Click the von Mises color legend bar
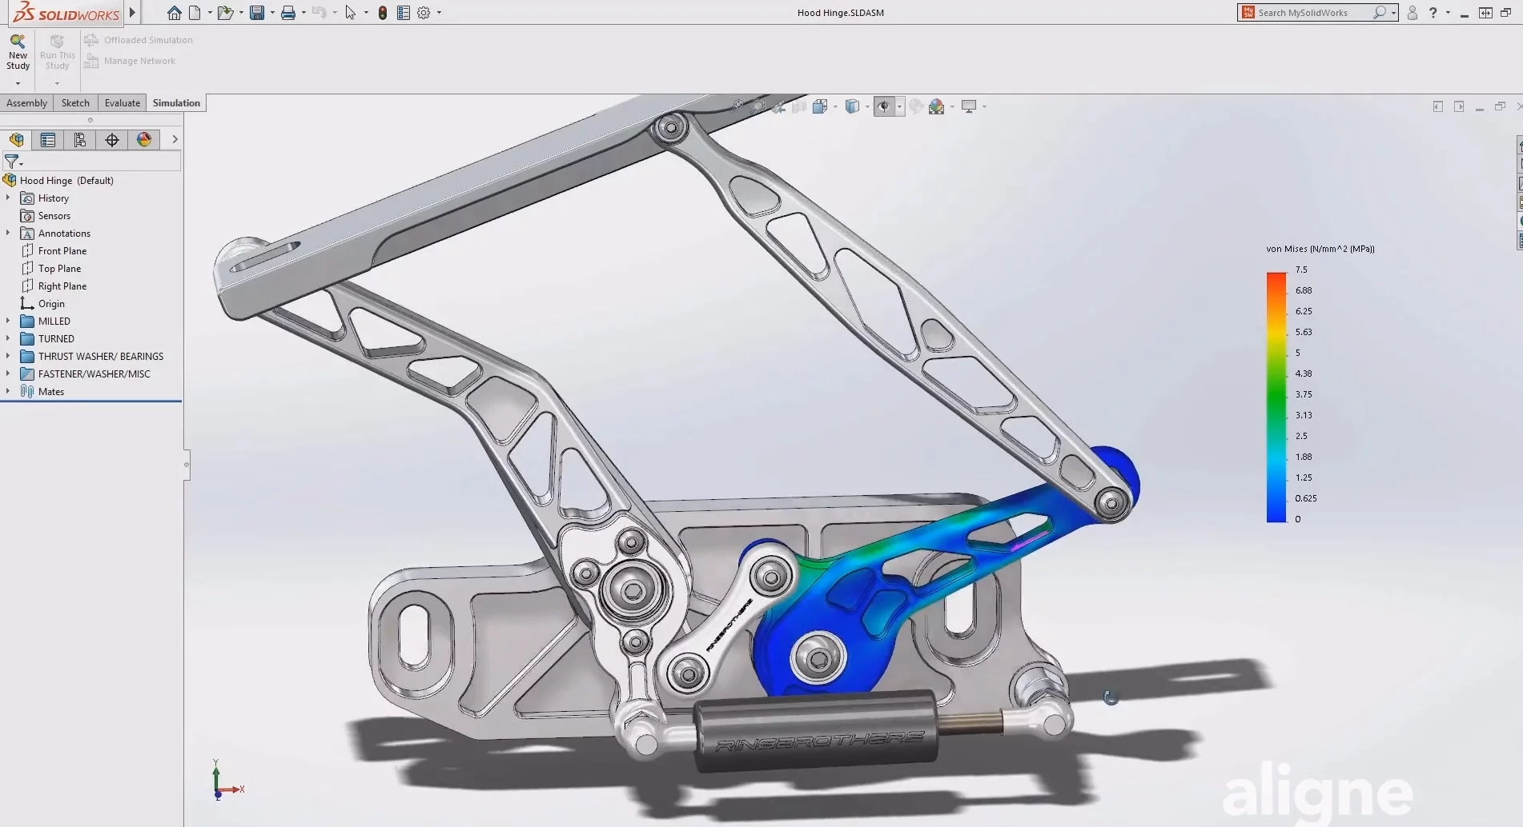Screen dimensions: 1523x827 [1276, 397]
